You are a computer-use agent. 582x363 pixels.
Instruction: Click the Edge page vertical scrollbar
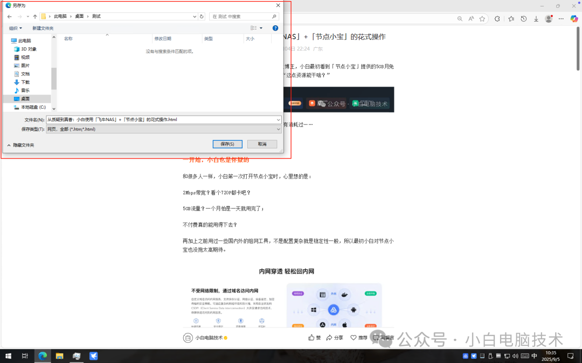coord(578,48)
